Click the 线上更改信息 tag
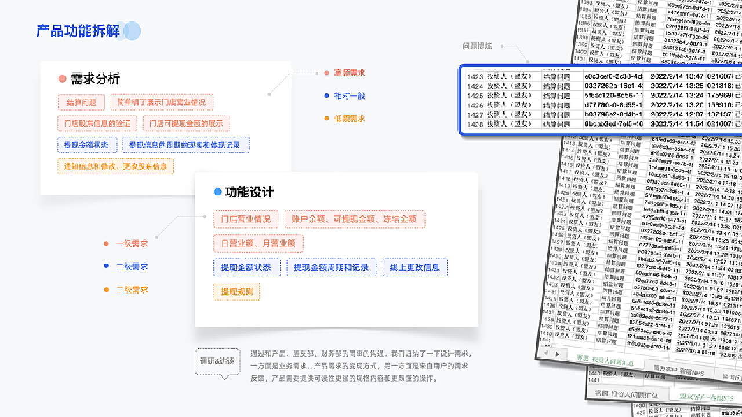Screen dimensions: 742x417 coord(414,268)
